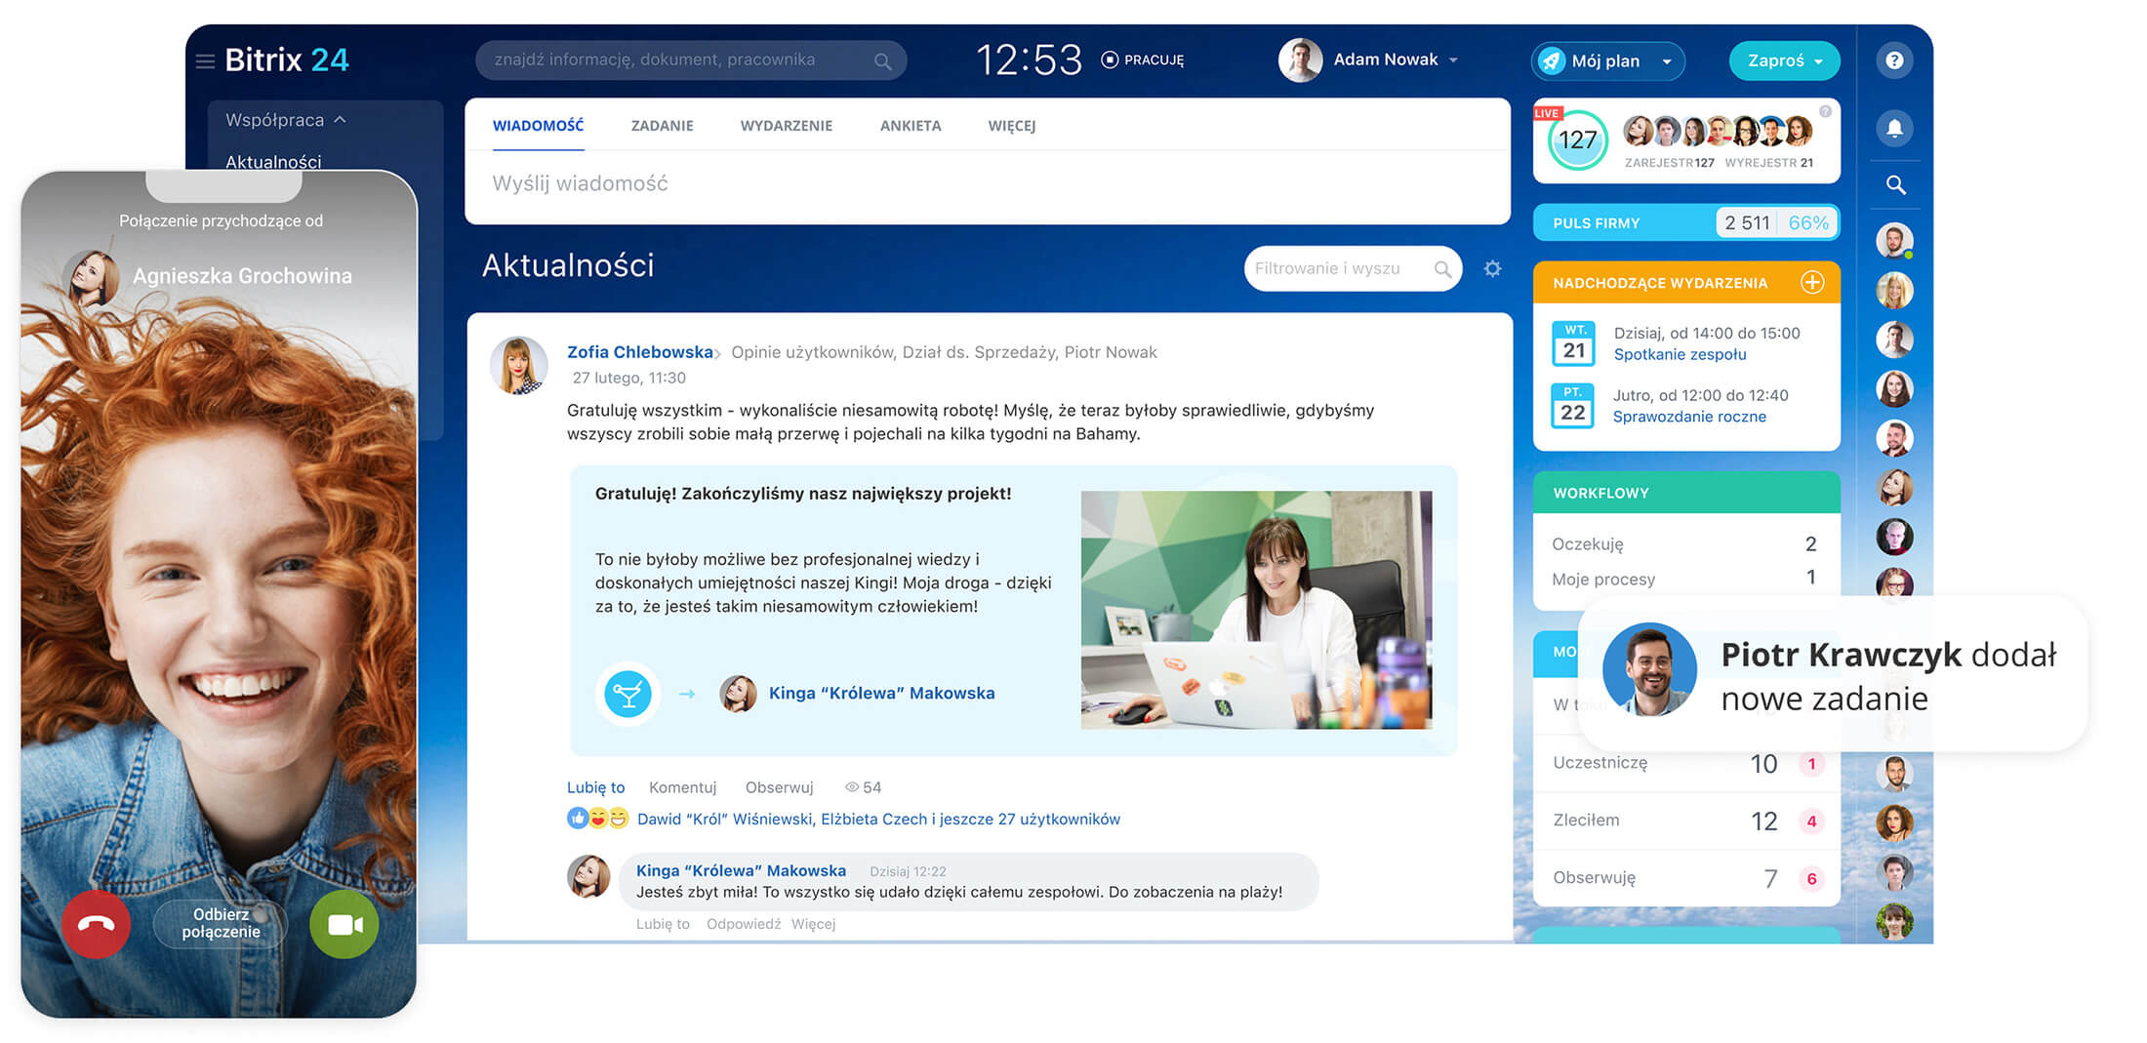Screen dimensions: 2147x1043
Task: Toggle the PRACUJĘ work status
Action: [1142, 60]
